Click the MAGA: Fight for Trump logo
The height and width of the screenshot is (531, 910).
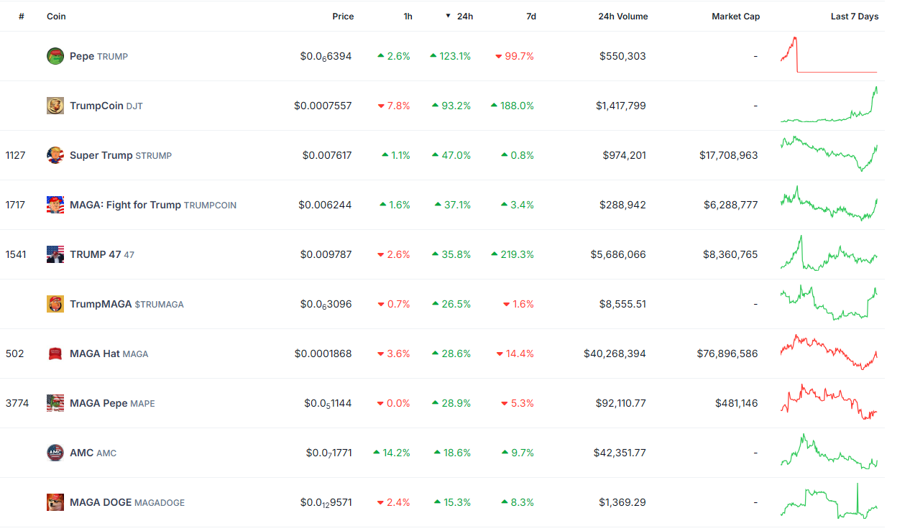point(55,205)
